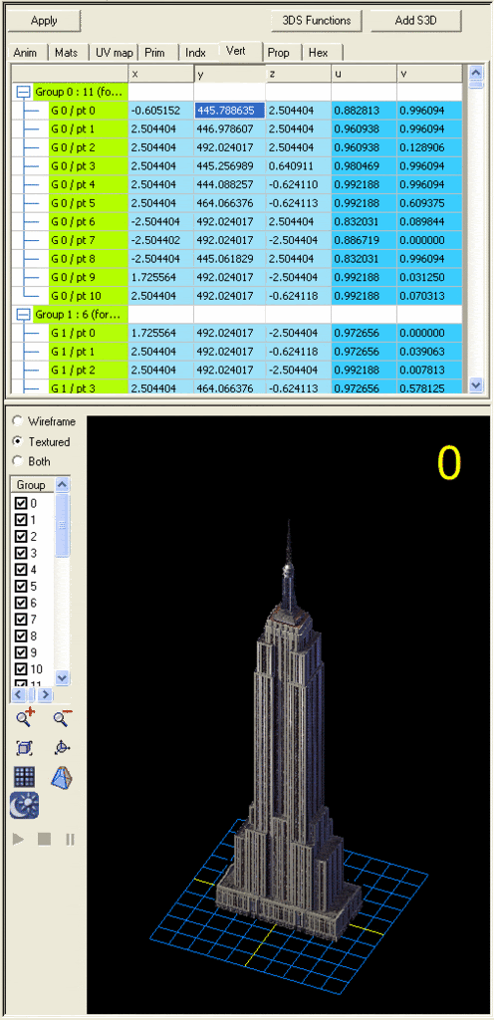The image size is (494, 1020).
Task: Collapse the Group 1 tree node
Action: point(24,315)
